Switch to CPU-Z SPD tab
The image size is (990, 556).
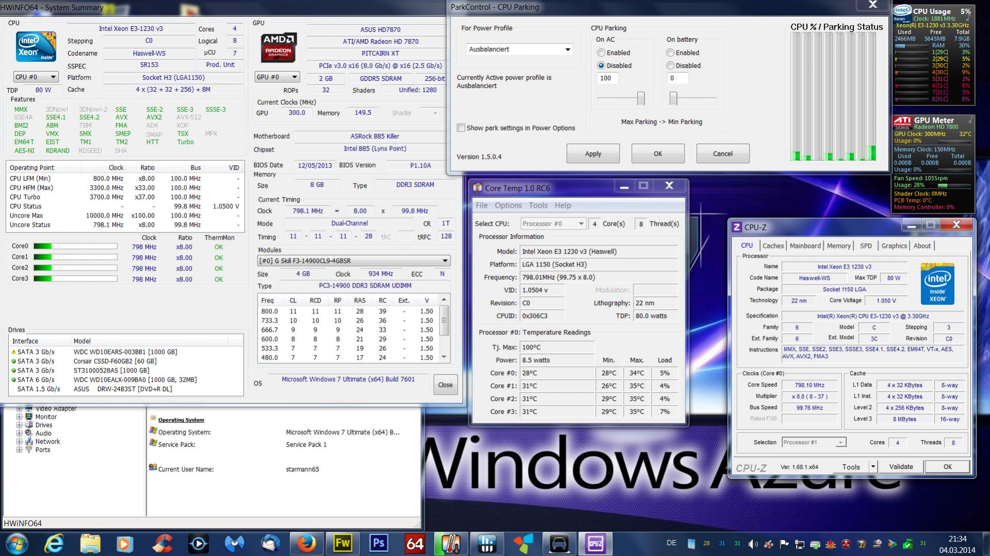click(x=866, y=246)
